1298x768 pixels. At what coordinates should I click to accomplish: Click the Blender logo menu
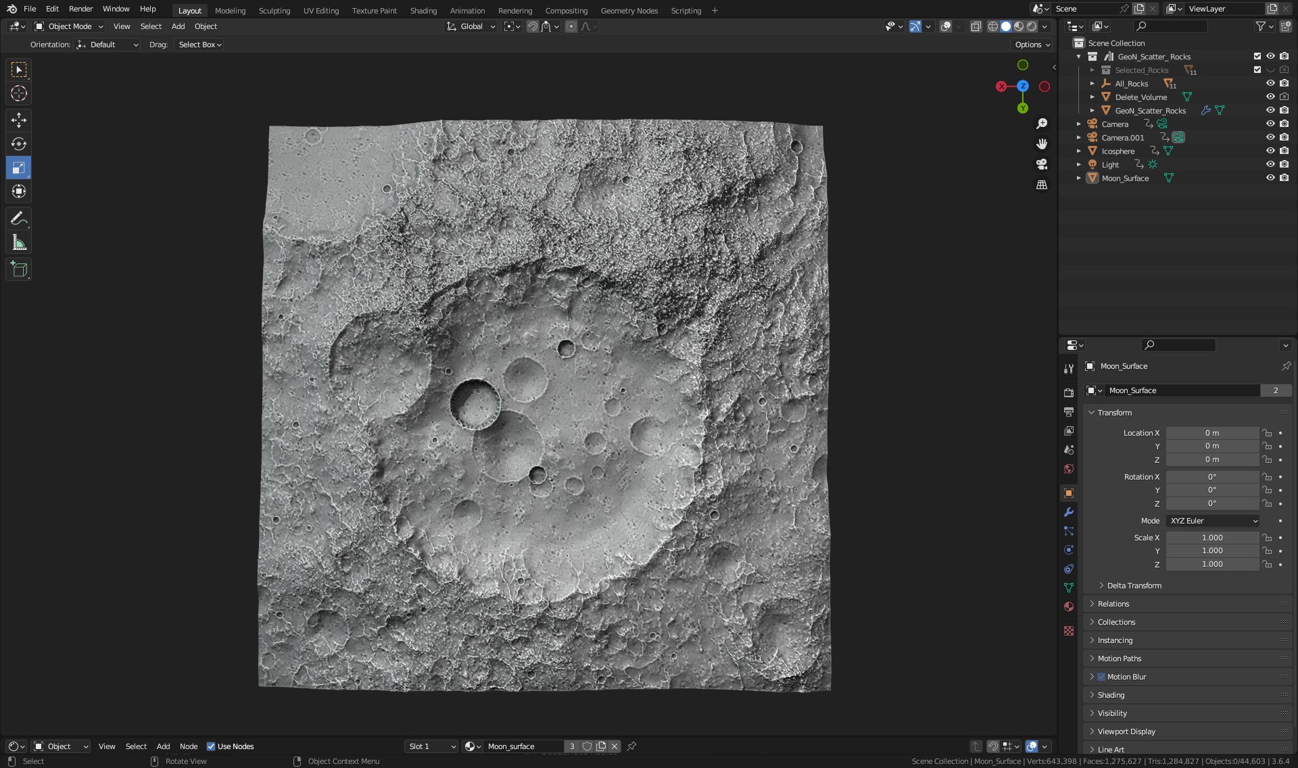pos(11,9)
